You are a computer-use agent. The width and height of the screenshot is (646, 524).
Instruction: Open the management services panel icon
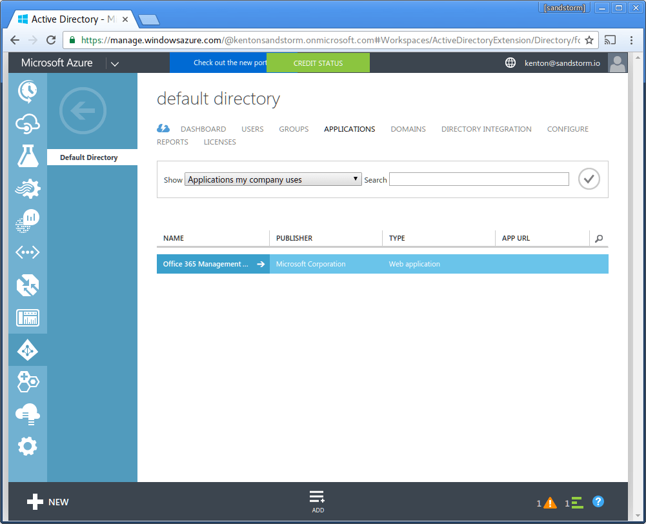28,317
